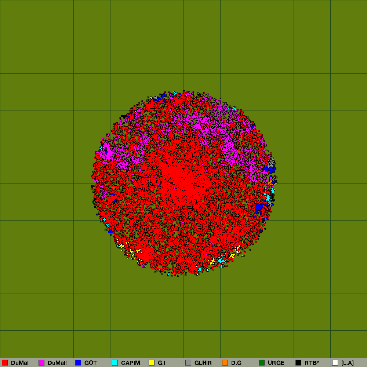Select the GOT legend label
Image resolution: width=367 pixels, height=367 pixels.
tap(91, 363)
